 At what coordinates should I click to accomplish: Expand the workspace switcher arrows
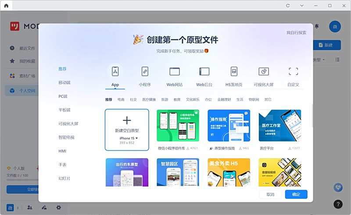[x=18, y=208]
